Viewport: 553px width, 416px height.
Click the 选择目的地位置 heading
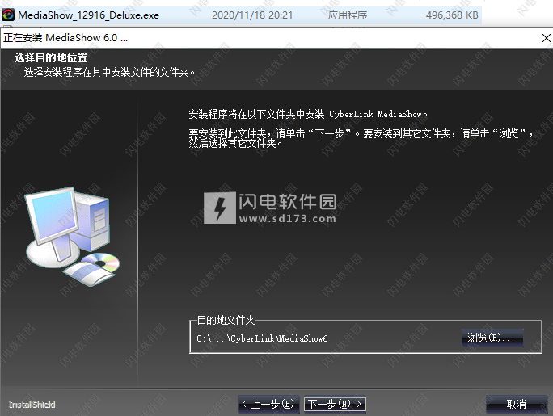tap(51, 57)
